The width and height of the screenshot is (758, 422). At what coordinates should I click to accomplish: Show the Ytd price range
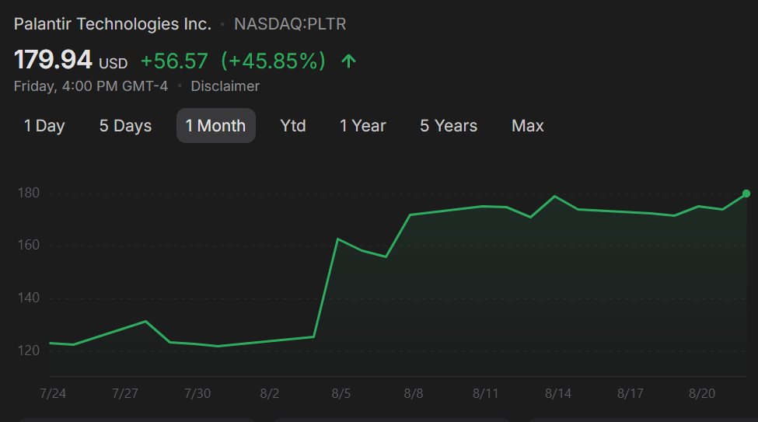[293, 126]
